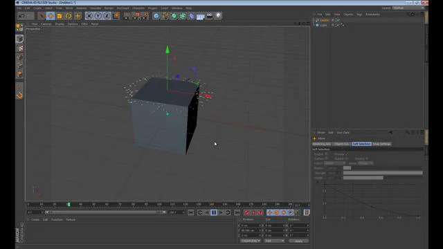This screenshot has height=249, width=443.
Task: Toggle the X axis lock
Action: (89, 16)
